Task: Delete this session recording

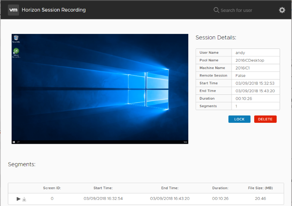Action: 265,119
